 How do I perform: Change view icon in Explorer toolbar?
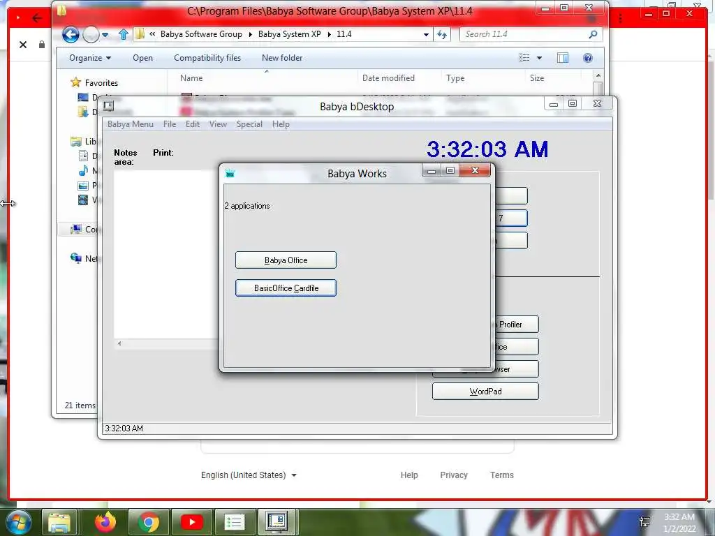[524, 57]
